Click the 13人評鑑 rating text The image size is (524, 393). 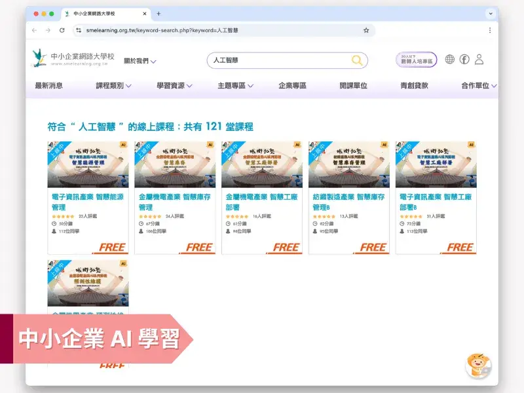click(349, 216)
